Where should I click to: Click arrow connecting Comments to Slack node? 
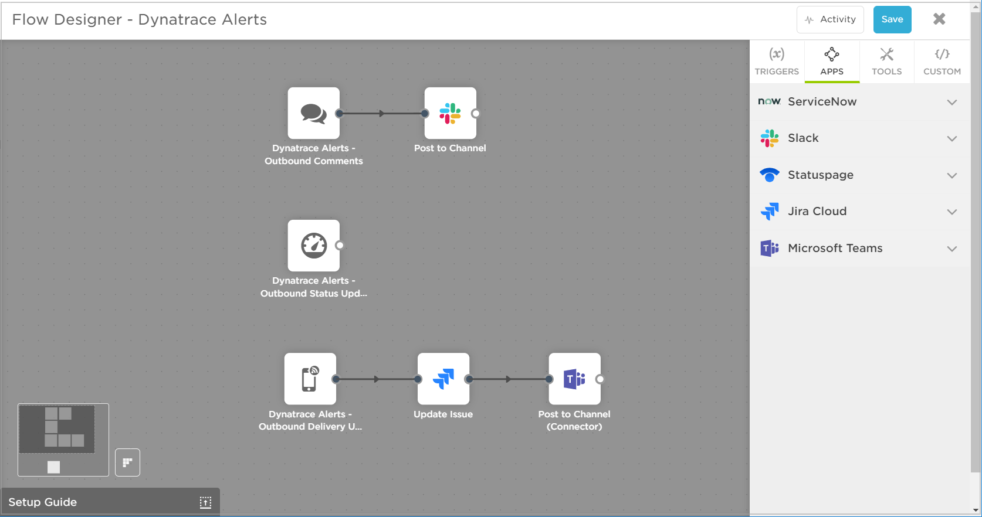point(382,113)
